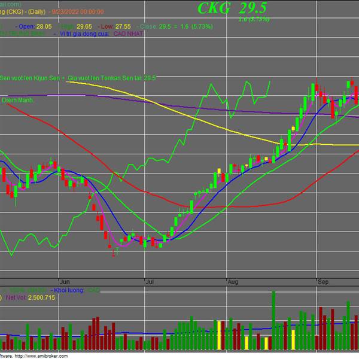Click the lowest red candlestick in late June

click(x=113, y=253)
